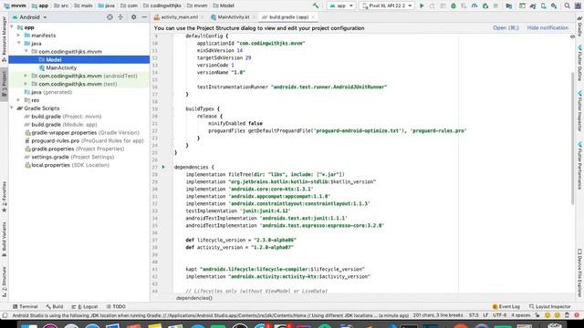
Task: Click the Open (⌘;) link in the notification
Action: click(506, 28)
